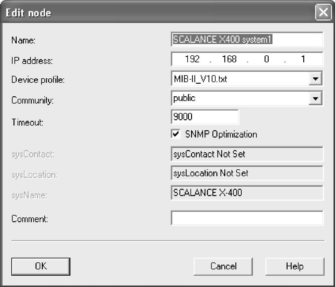Close the Edit node dialog
Screen dimensions: 335x287
(x=323, y=12)
